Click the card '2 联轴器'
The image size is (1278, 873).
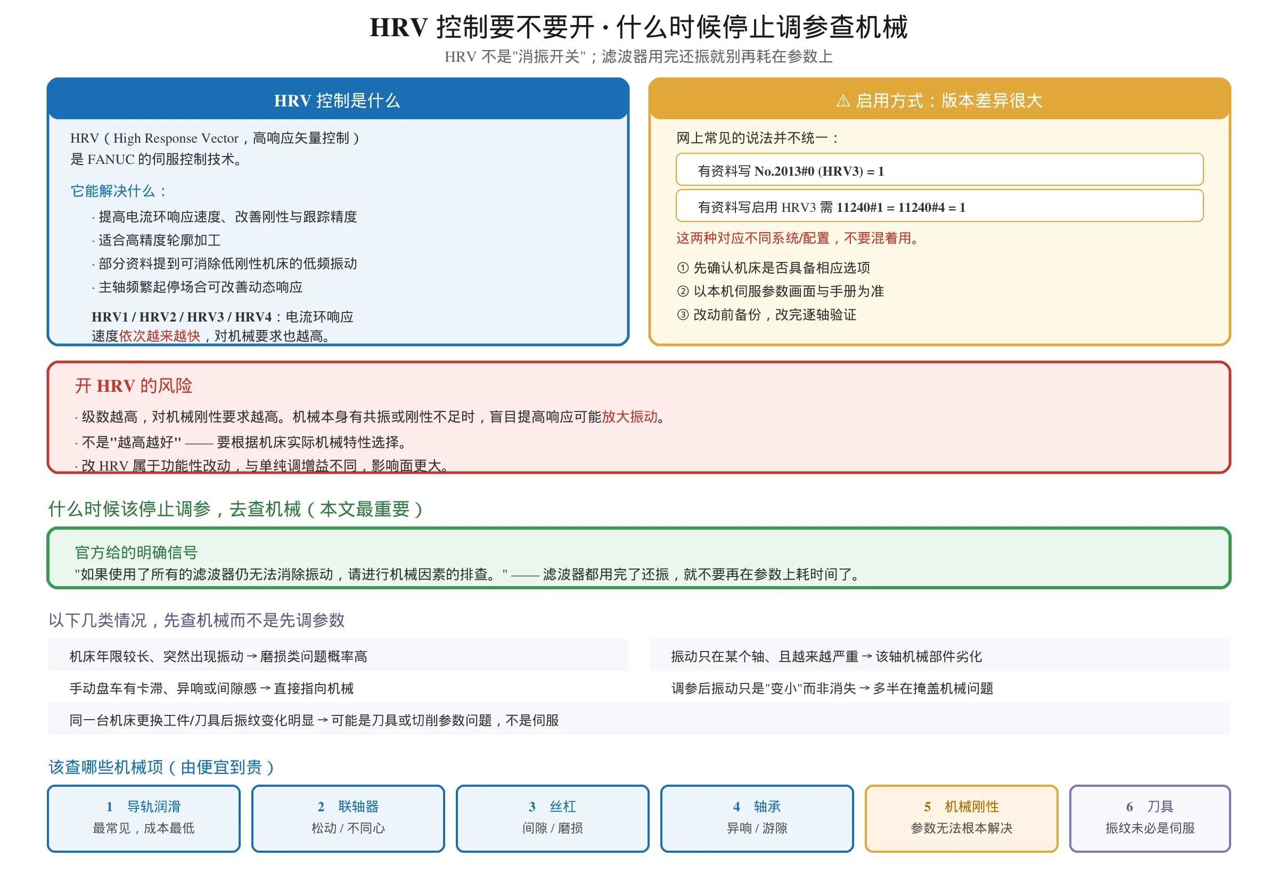pos(348,818)
